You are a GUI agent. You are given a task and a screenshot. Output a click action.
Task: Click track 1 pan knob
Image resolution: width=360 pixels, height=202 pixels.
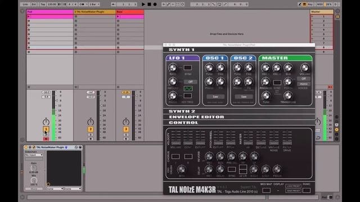[46, 122]
